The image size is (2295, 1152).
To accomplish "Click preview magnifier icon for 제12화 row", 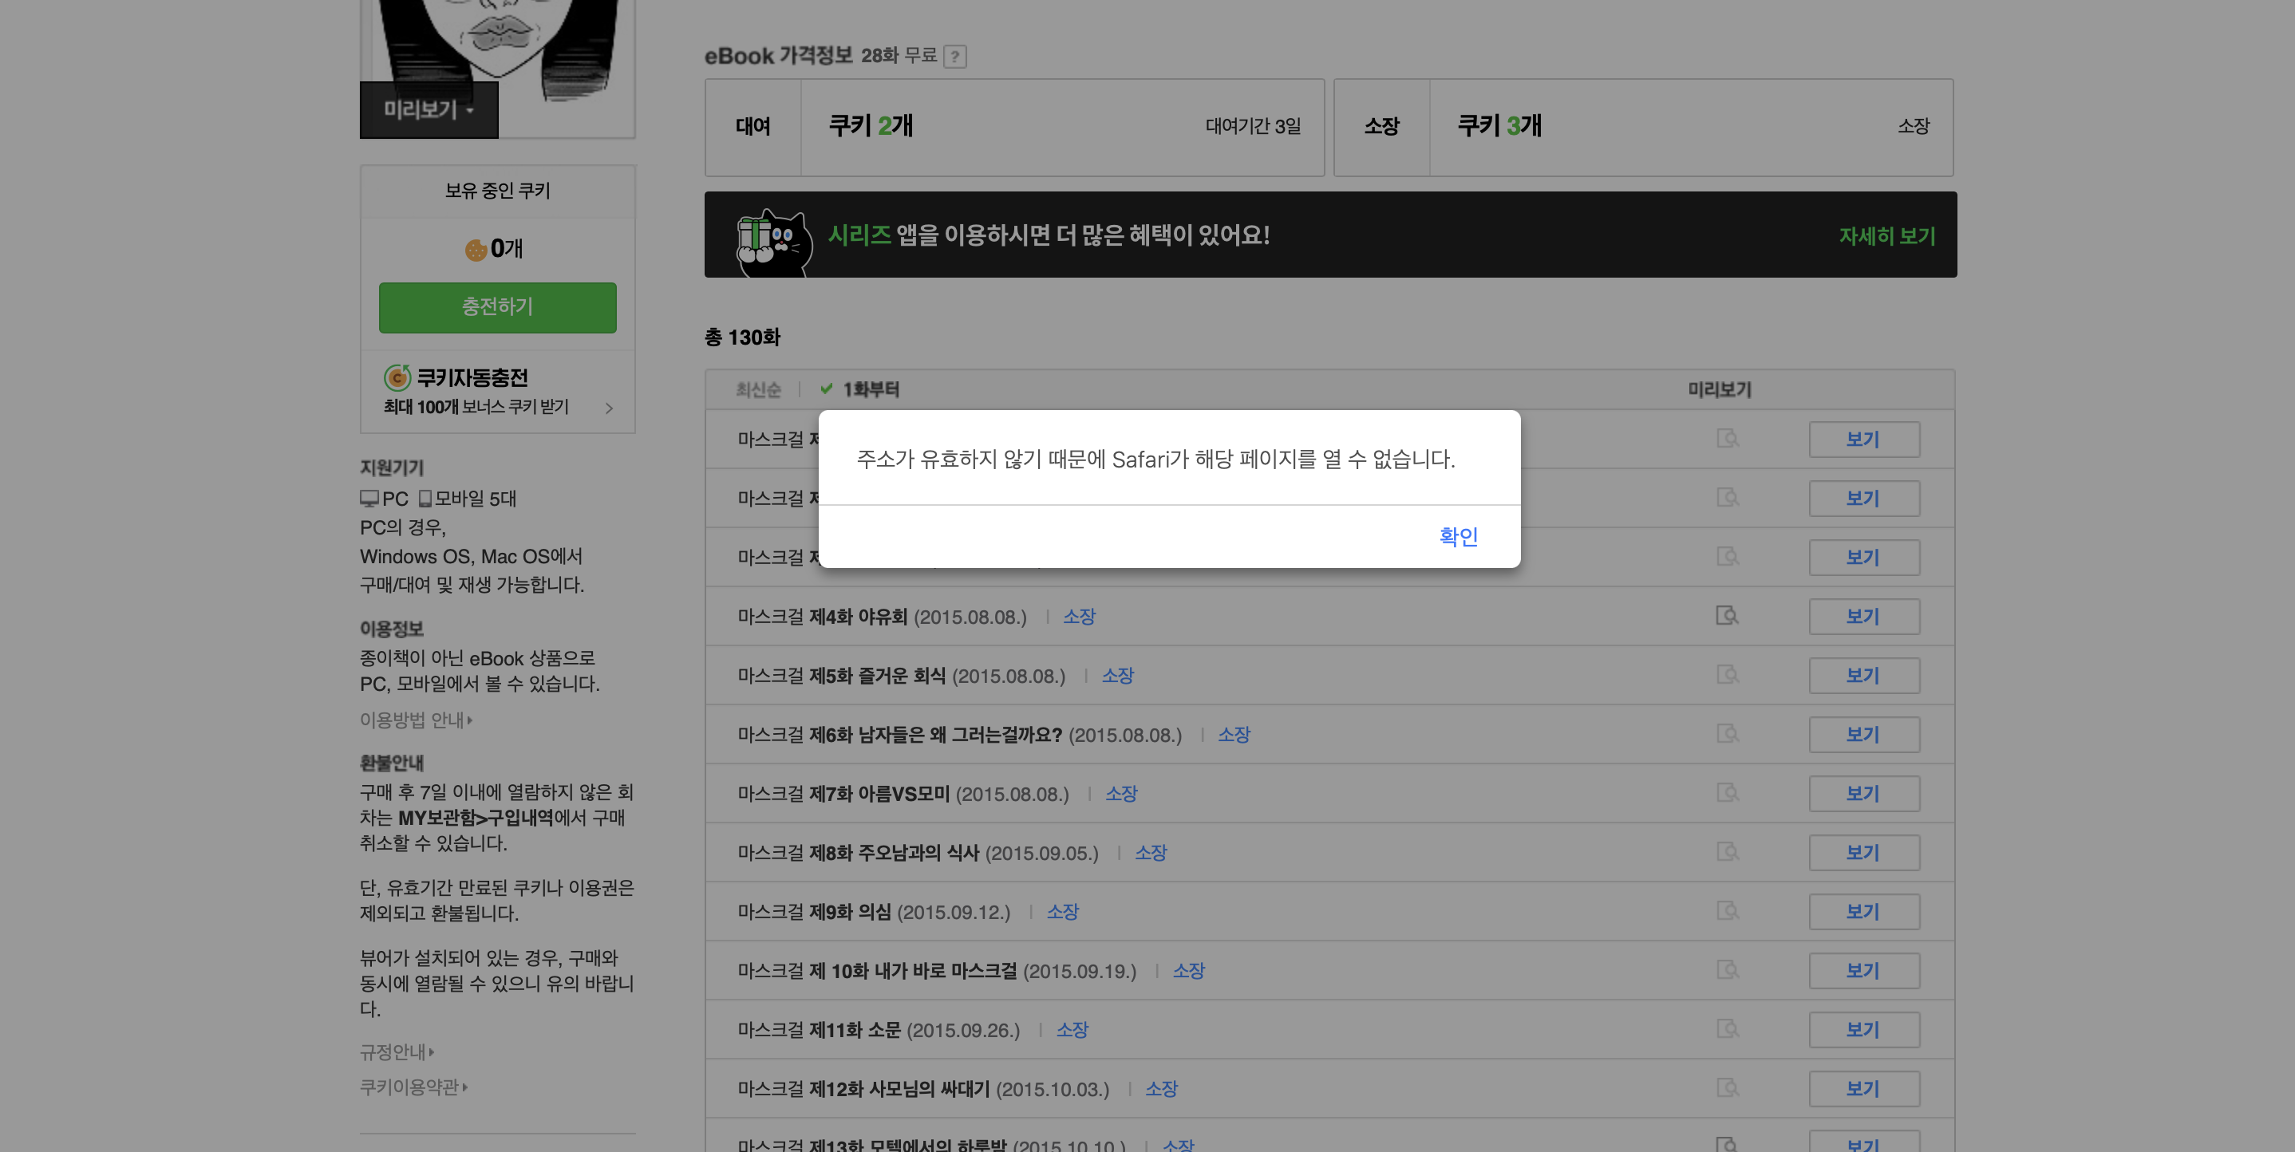I will click(x=1727, y=1088).
